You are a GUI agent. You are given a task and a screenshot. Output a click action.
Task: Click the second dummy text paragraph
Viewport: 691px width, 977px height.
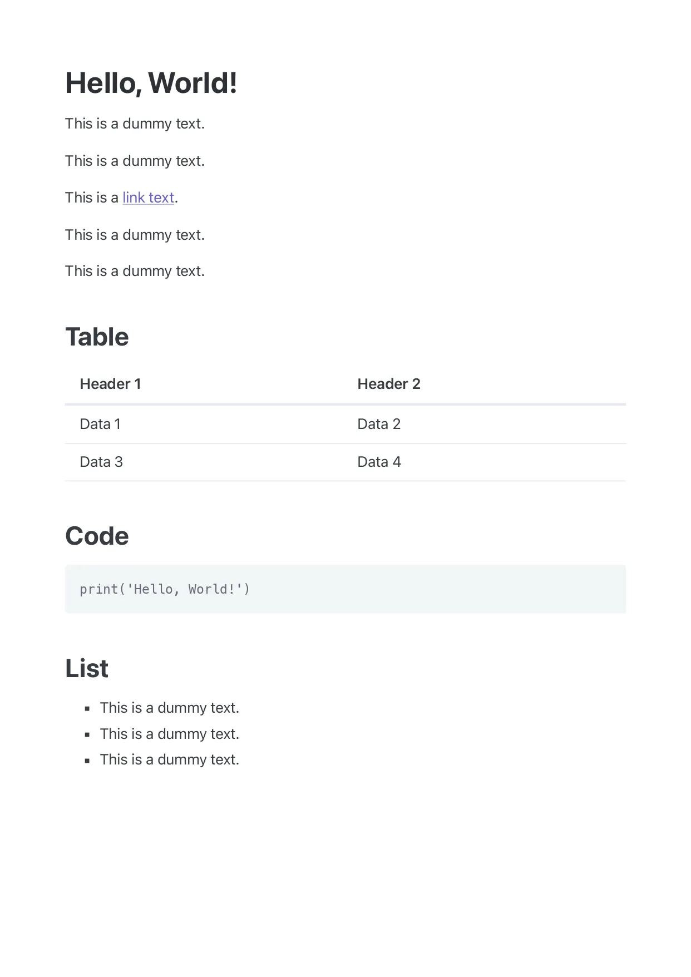(x=135, y=161)
